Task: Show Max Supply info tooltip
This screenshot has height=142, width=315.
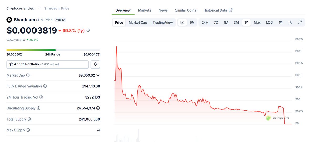Action: tap(28, 130)
